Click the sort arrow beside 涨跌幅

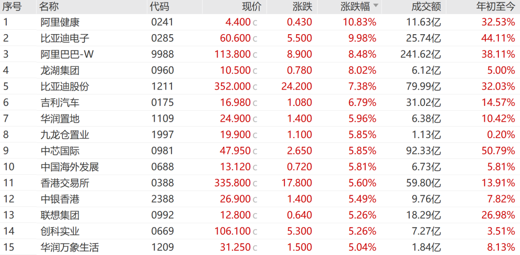tap(376, 6)
